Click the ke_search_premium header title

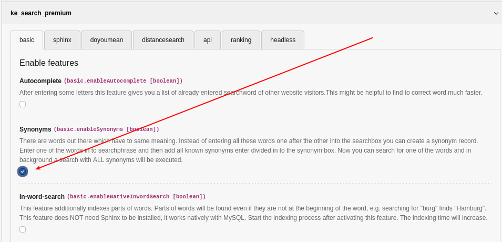point(41,13)
